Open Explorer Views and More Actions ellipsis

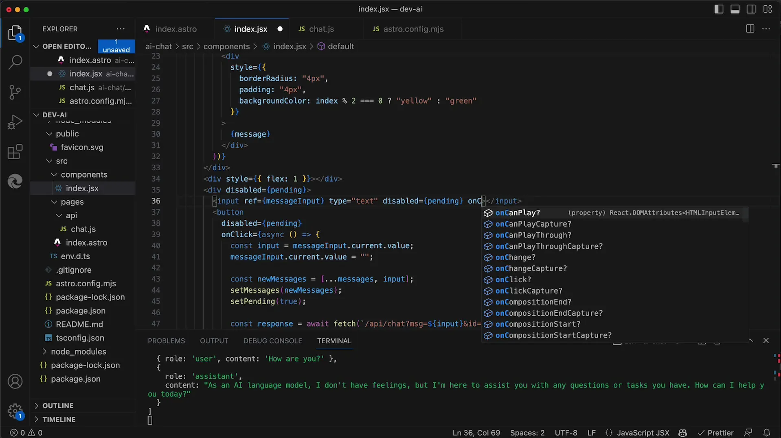tap(121, 29)
